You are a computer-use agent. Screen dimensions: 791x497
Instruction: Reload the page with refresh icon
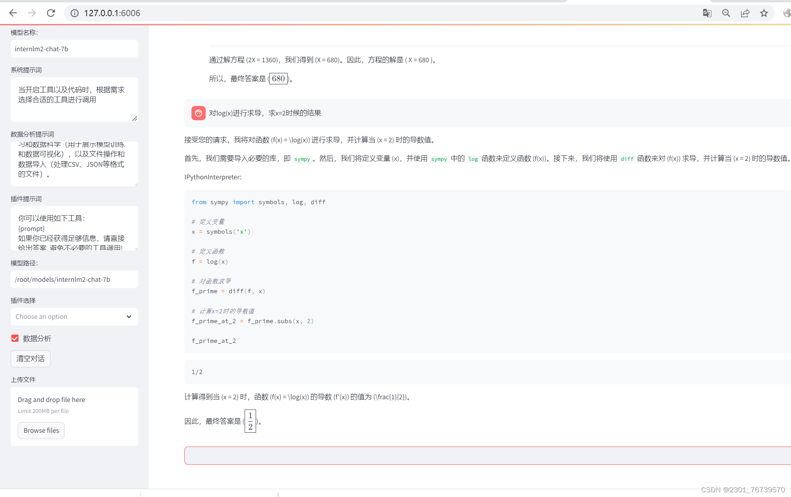coord(51,13)
